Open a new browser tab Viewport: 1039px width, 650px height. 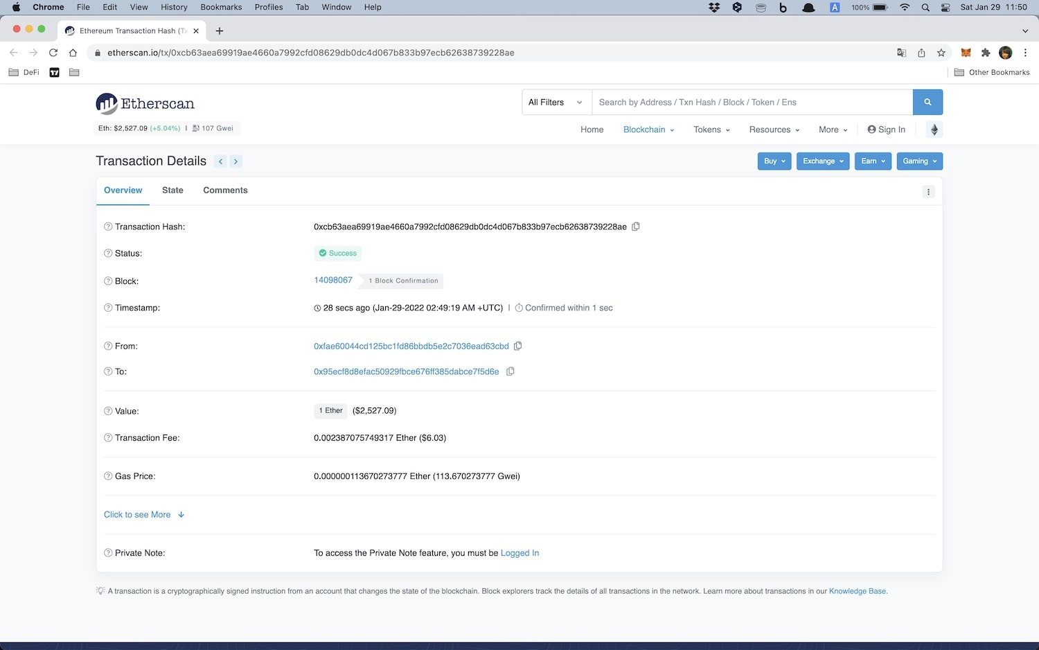220,30
